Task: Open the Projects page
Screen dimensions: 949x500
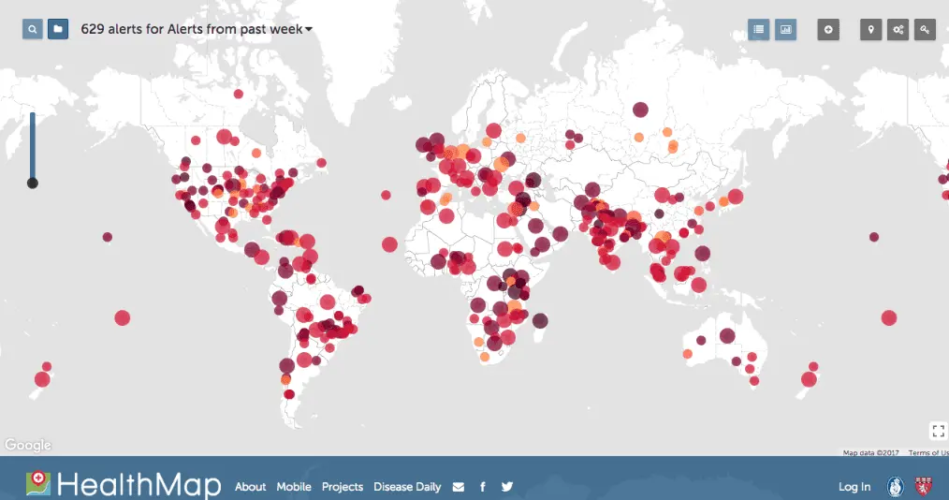Action: tap(343, 487)
